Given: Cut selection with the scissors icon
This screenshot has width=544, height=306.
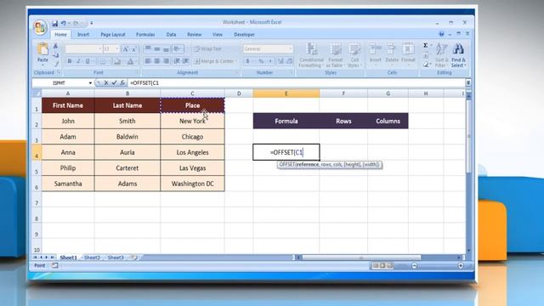Looking at the screenshot, I should coord(55,46).
